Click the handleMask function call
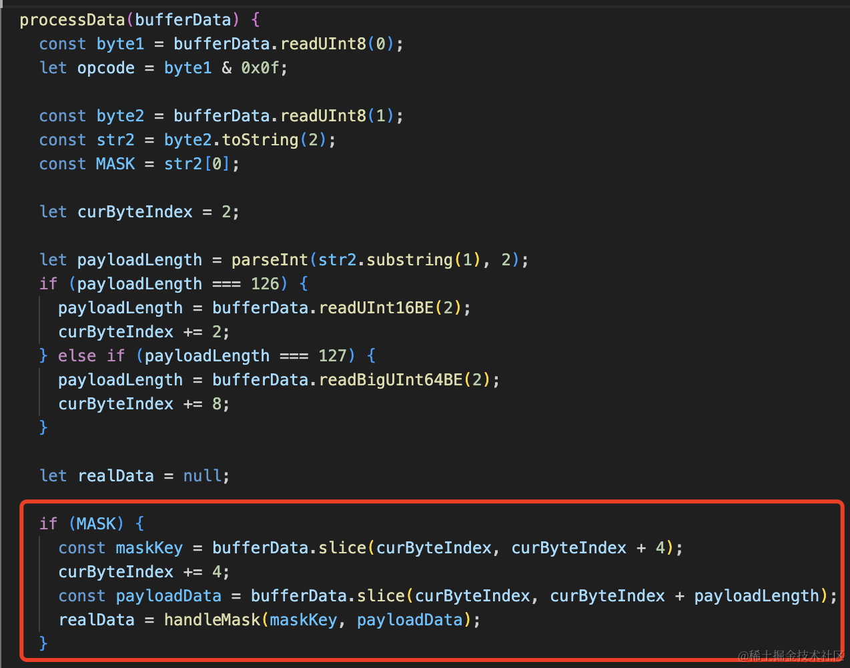The image size is (850, 668). [212, 620]
